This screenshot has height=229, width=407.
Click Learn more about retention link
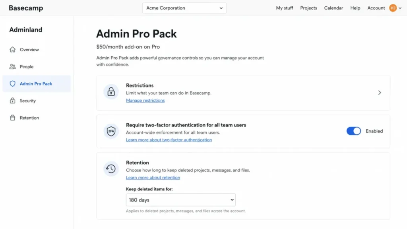[x=153, y=178]
